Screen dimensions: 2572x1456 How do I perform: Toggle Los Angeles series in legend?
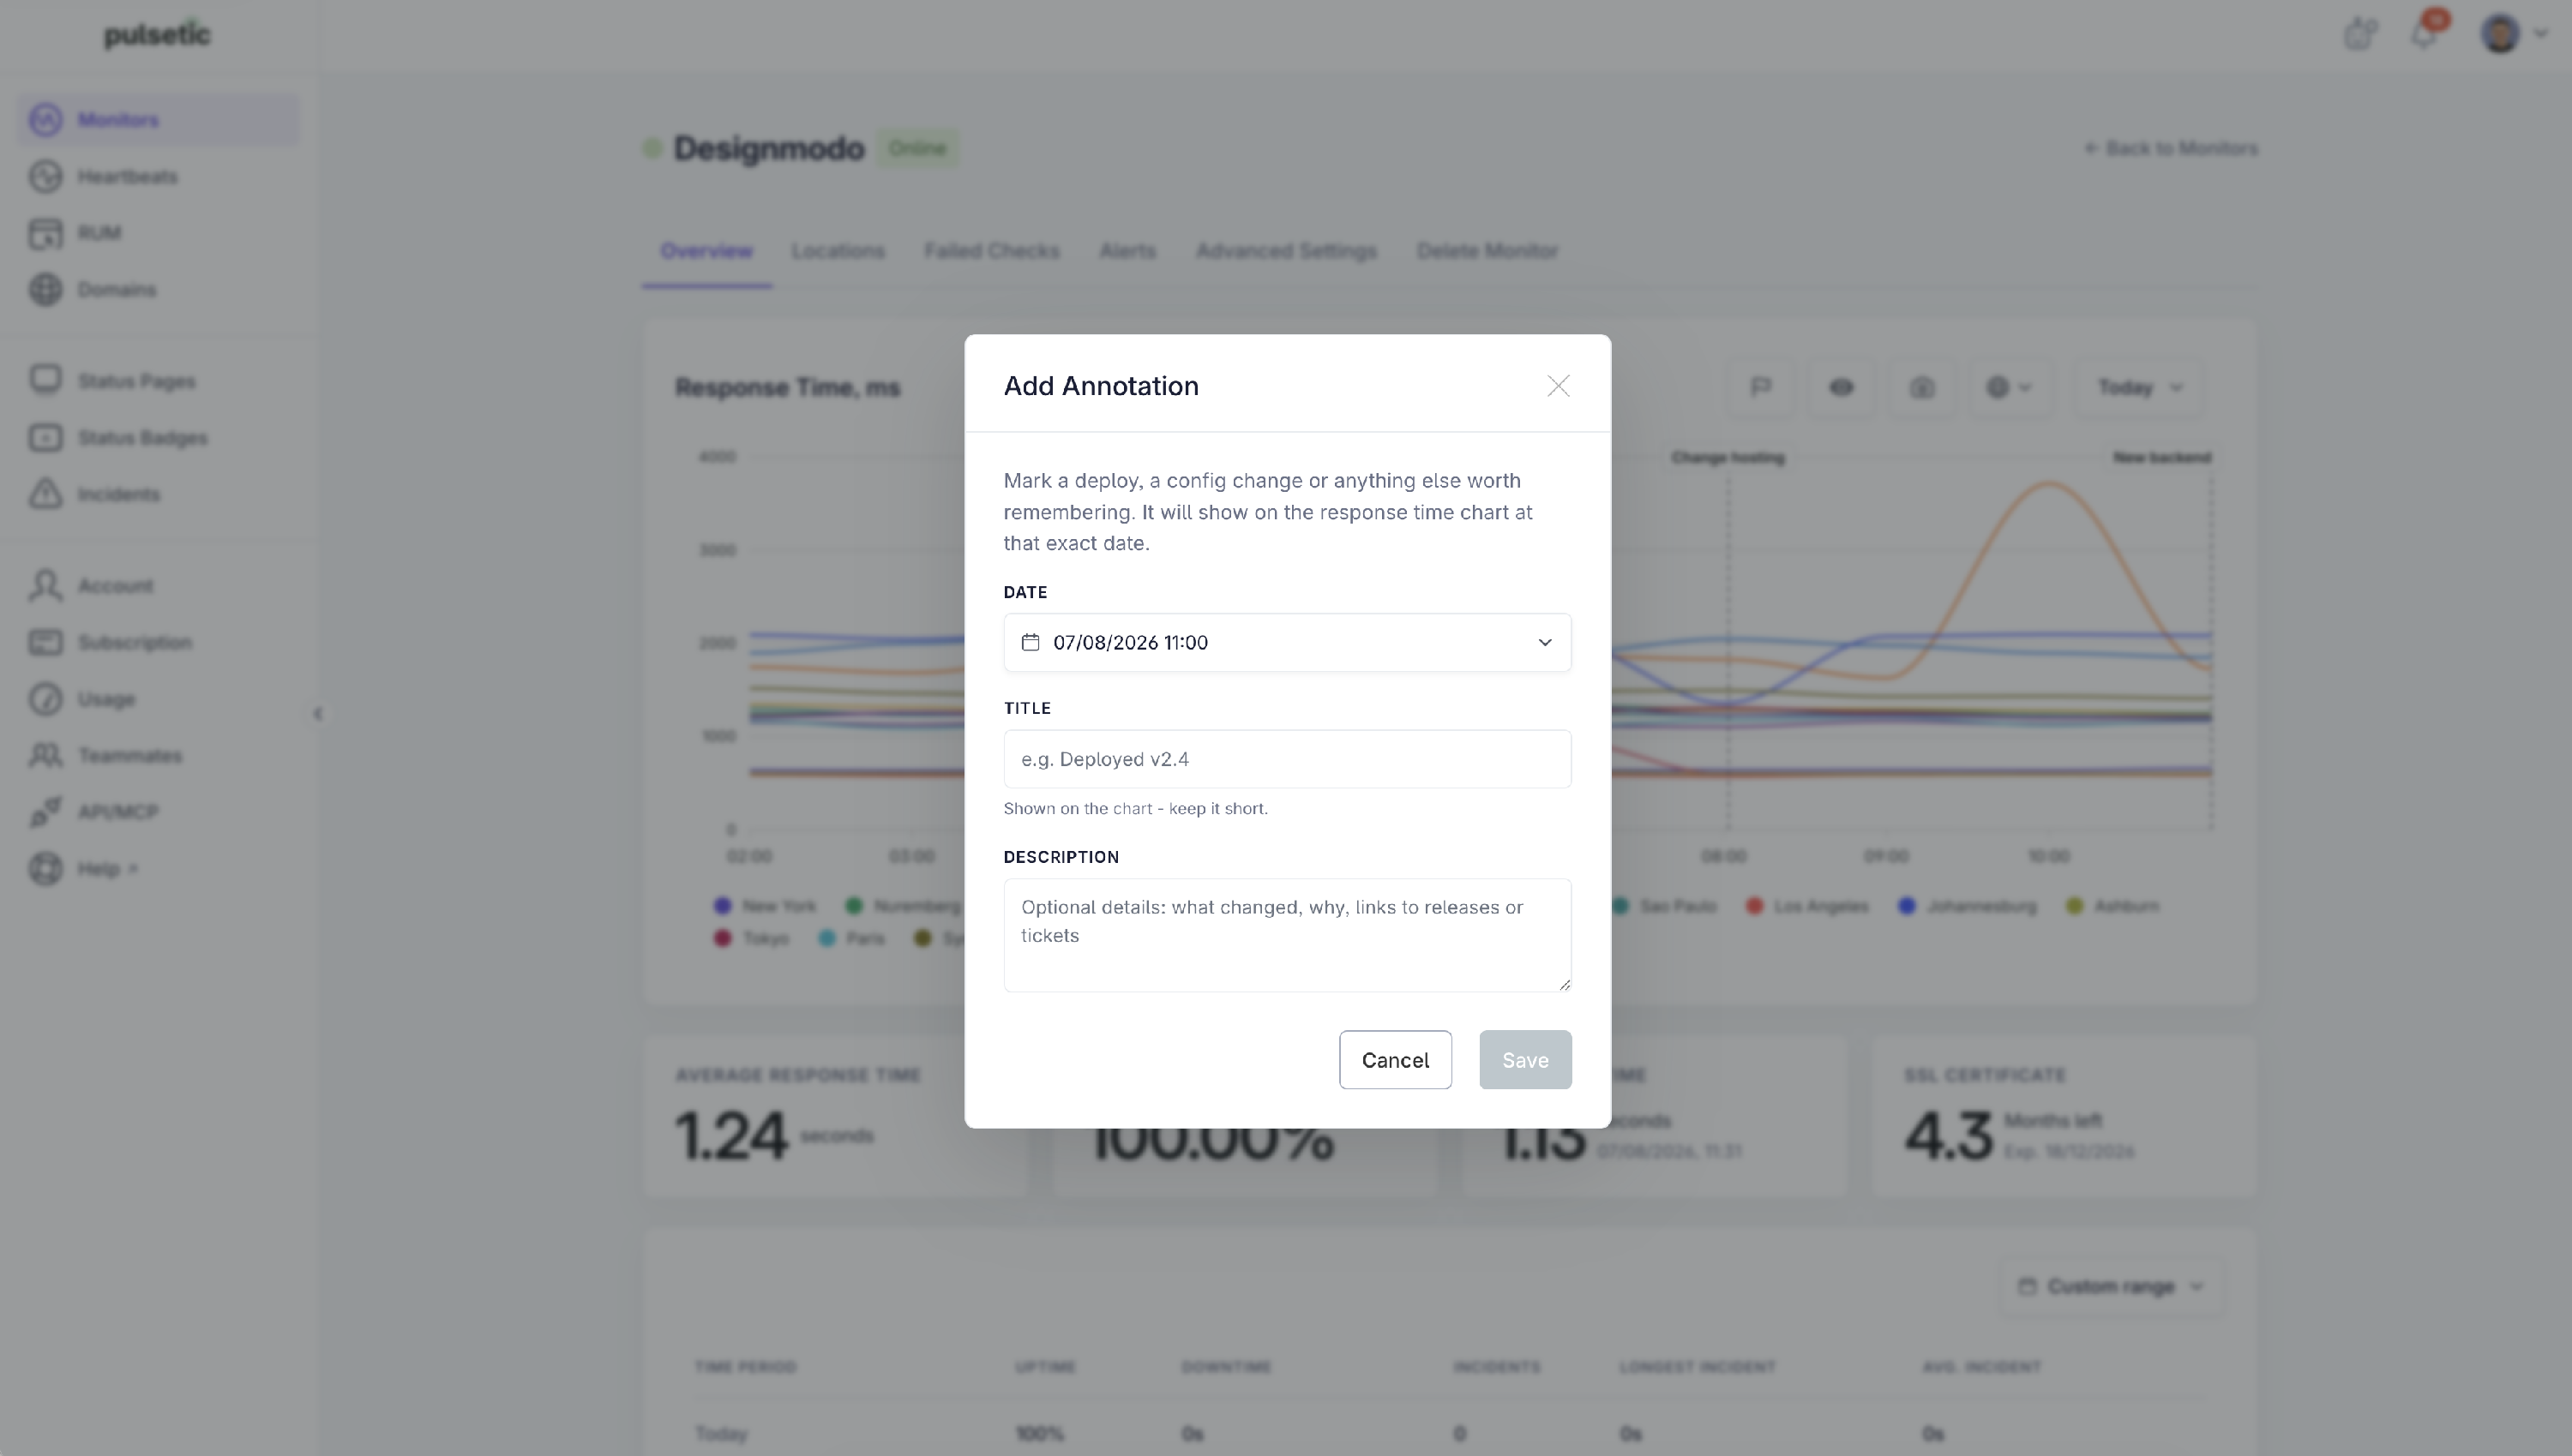pyautogui.click(x=1808, y=906)
